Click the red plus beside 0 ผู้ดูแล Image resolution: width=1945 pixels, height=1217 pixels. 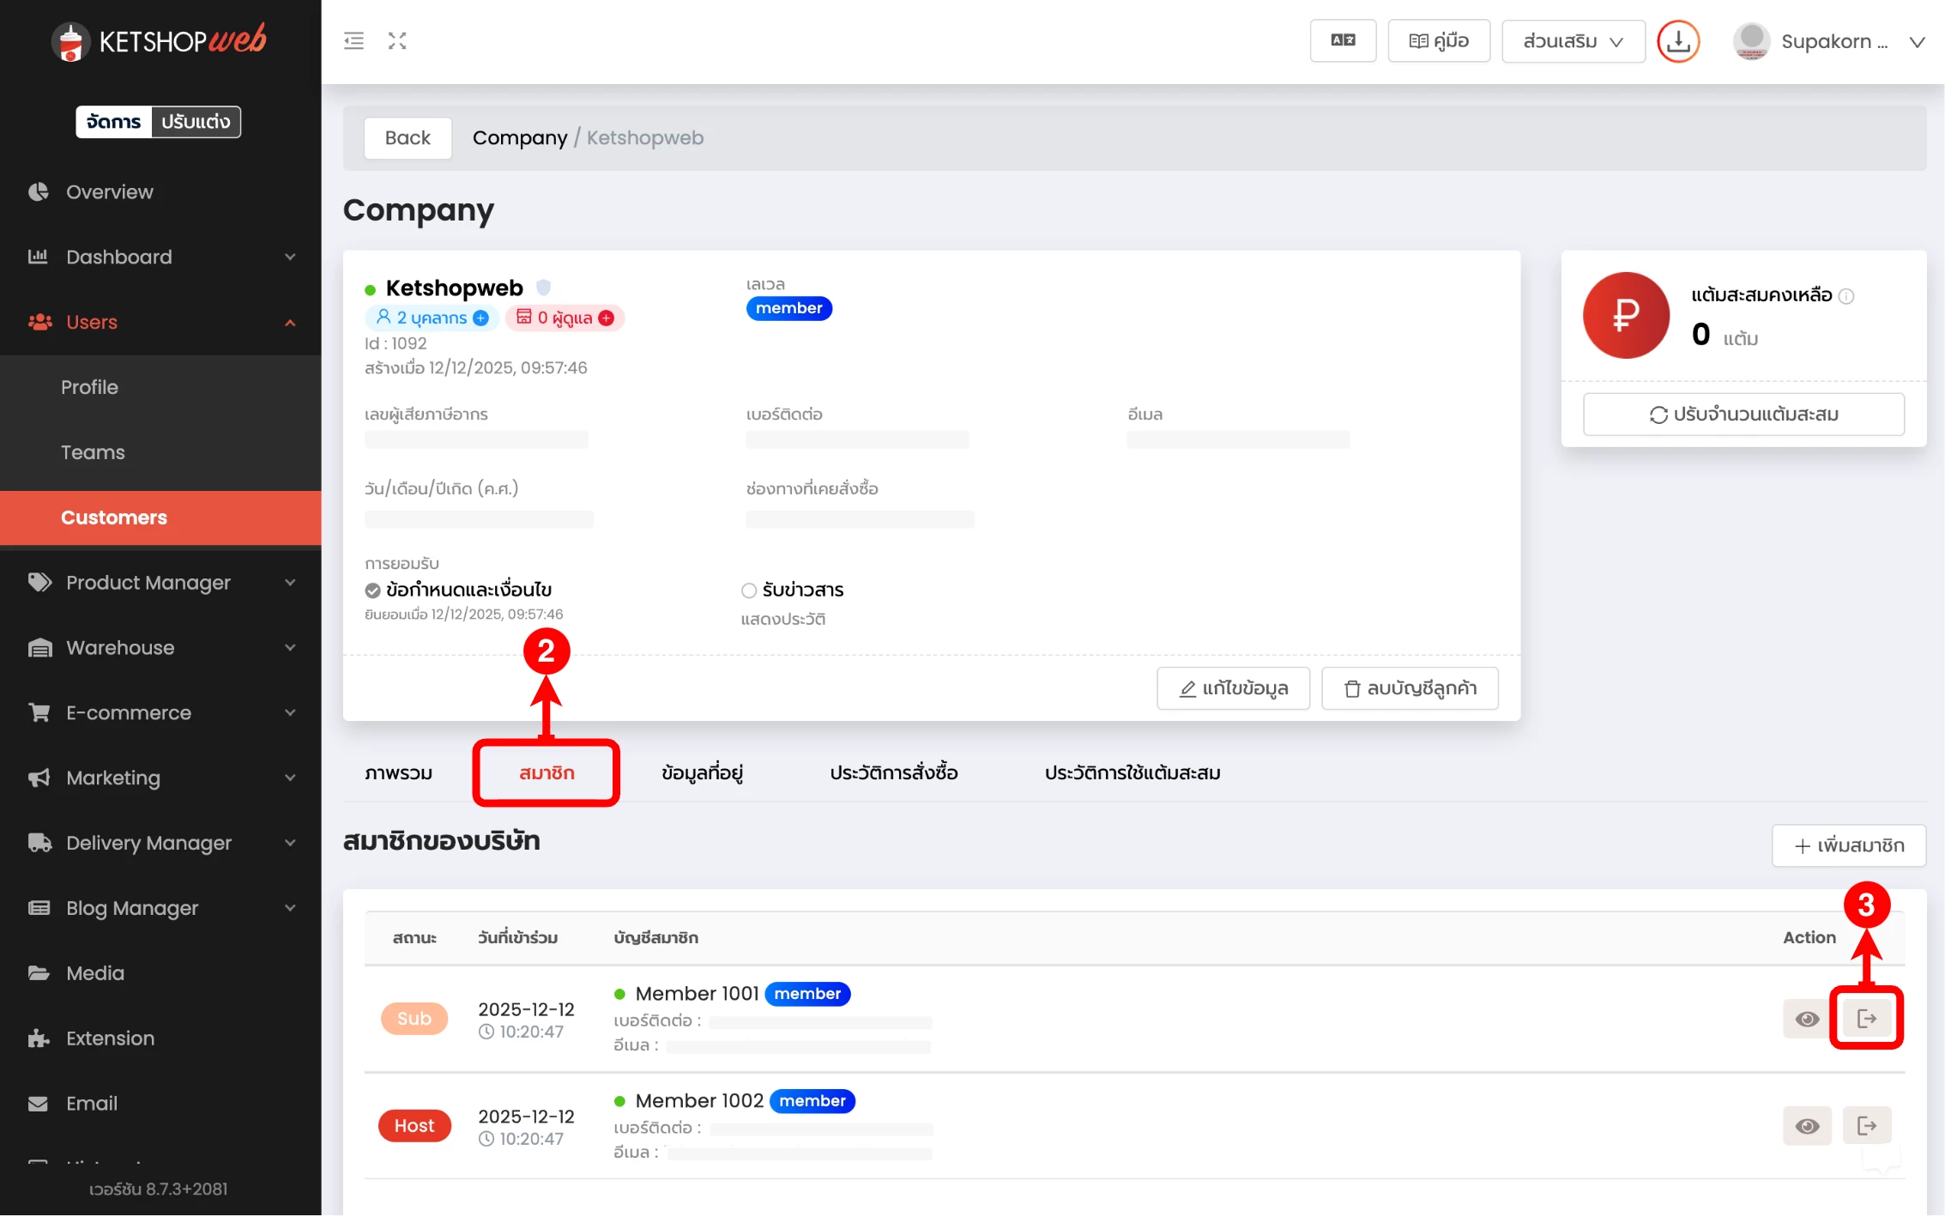click(607, 318)
